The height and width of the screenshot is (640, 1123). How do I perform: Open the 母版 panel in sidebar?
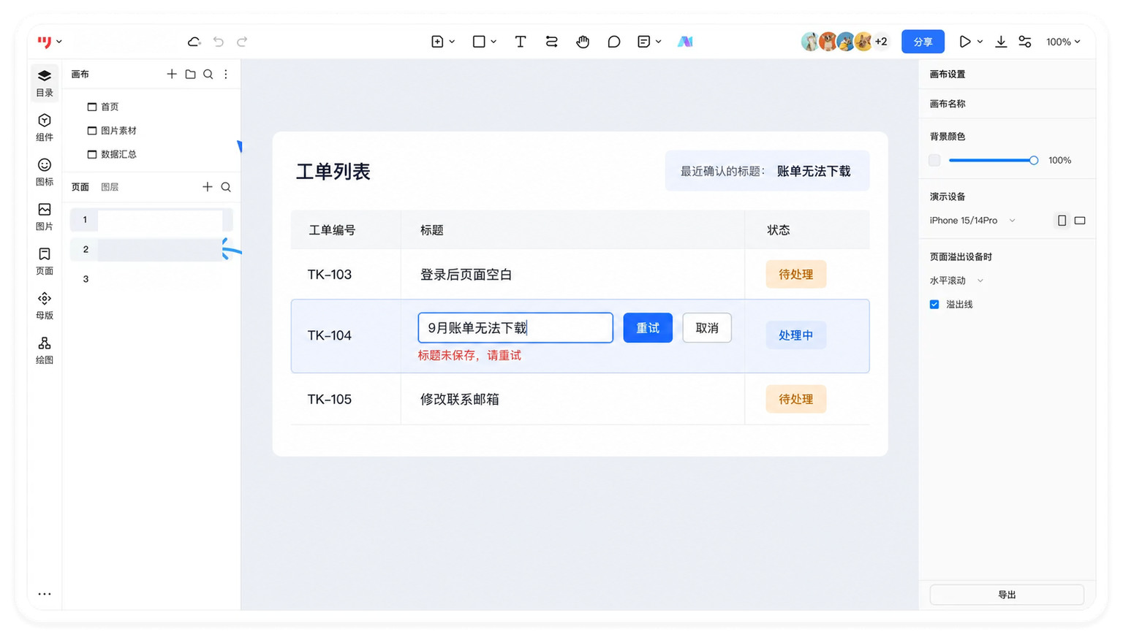click(45, 305)
